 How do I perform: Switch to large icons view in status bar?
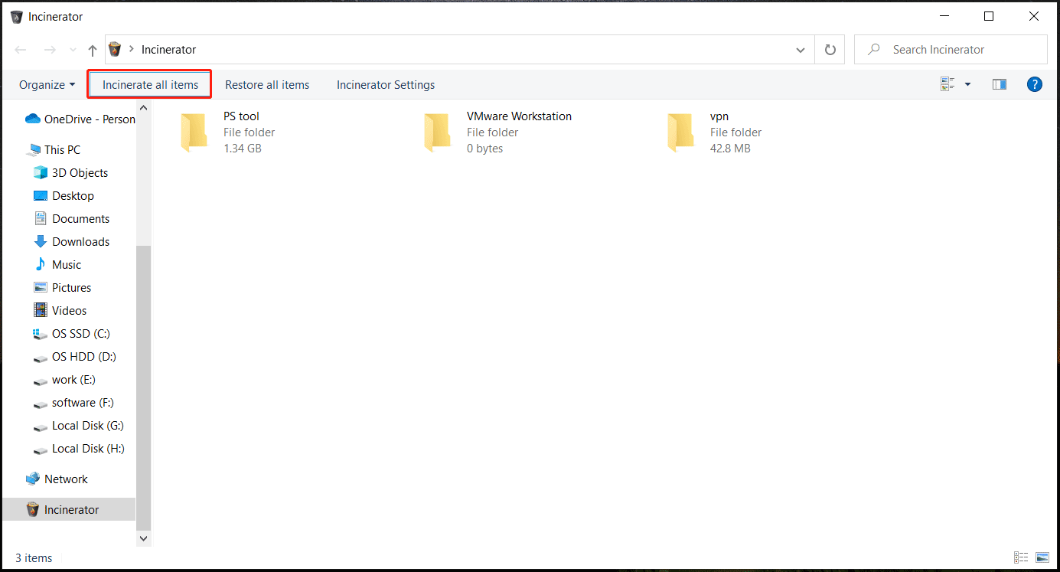[x=1042, y=557]
